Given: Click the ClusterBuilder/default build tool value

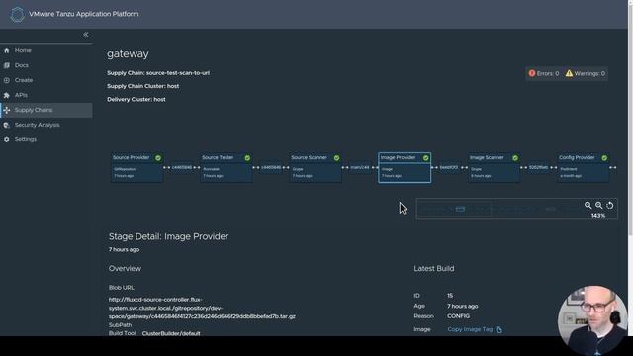Looking at the screenshot, I should (171, 334).
